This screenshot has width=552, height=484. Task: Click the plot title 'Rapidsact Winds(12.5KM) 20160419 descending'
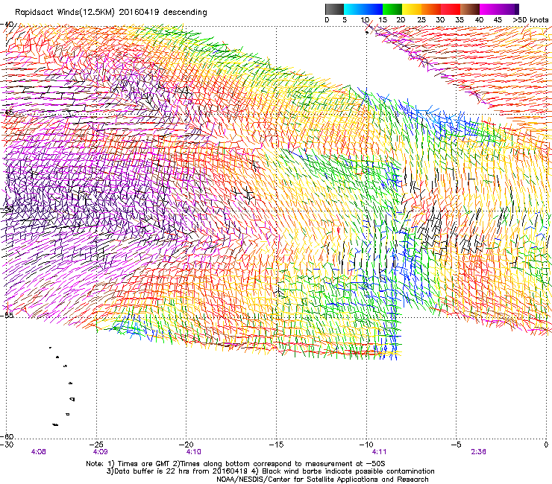click(x=111, y=13)
